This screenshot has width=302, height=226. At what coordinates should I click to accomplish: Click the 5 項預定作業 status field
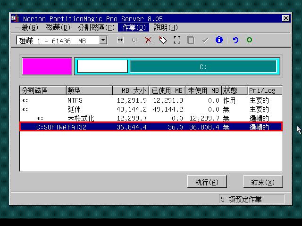tap(252, 199)
